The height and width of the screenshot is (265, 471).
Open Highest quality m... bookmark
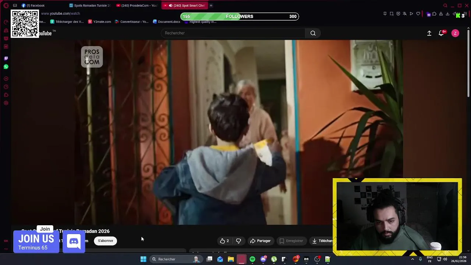(x=201, y=22)
